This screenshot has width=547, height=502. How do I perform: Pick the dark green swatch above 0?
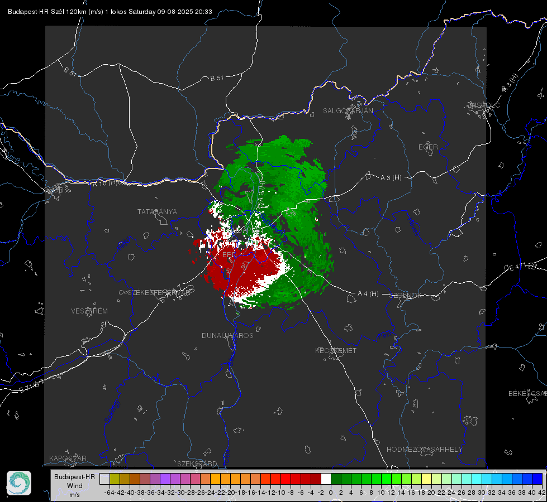(336, 479)
